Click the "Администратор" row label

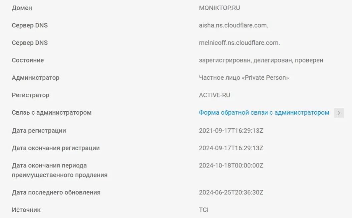[35, 78]
